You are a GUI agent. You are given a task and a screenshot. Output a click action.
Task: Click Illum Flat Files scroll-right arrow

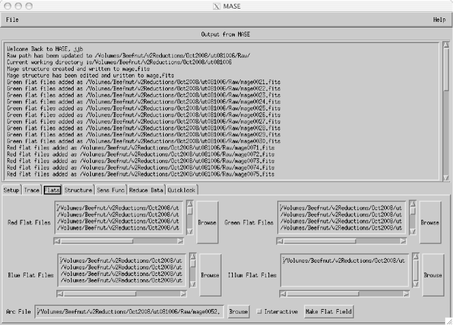click(x=406, y=294)
